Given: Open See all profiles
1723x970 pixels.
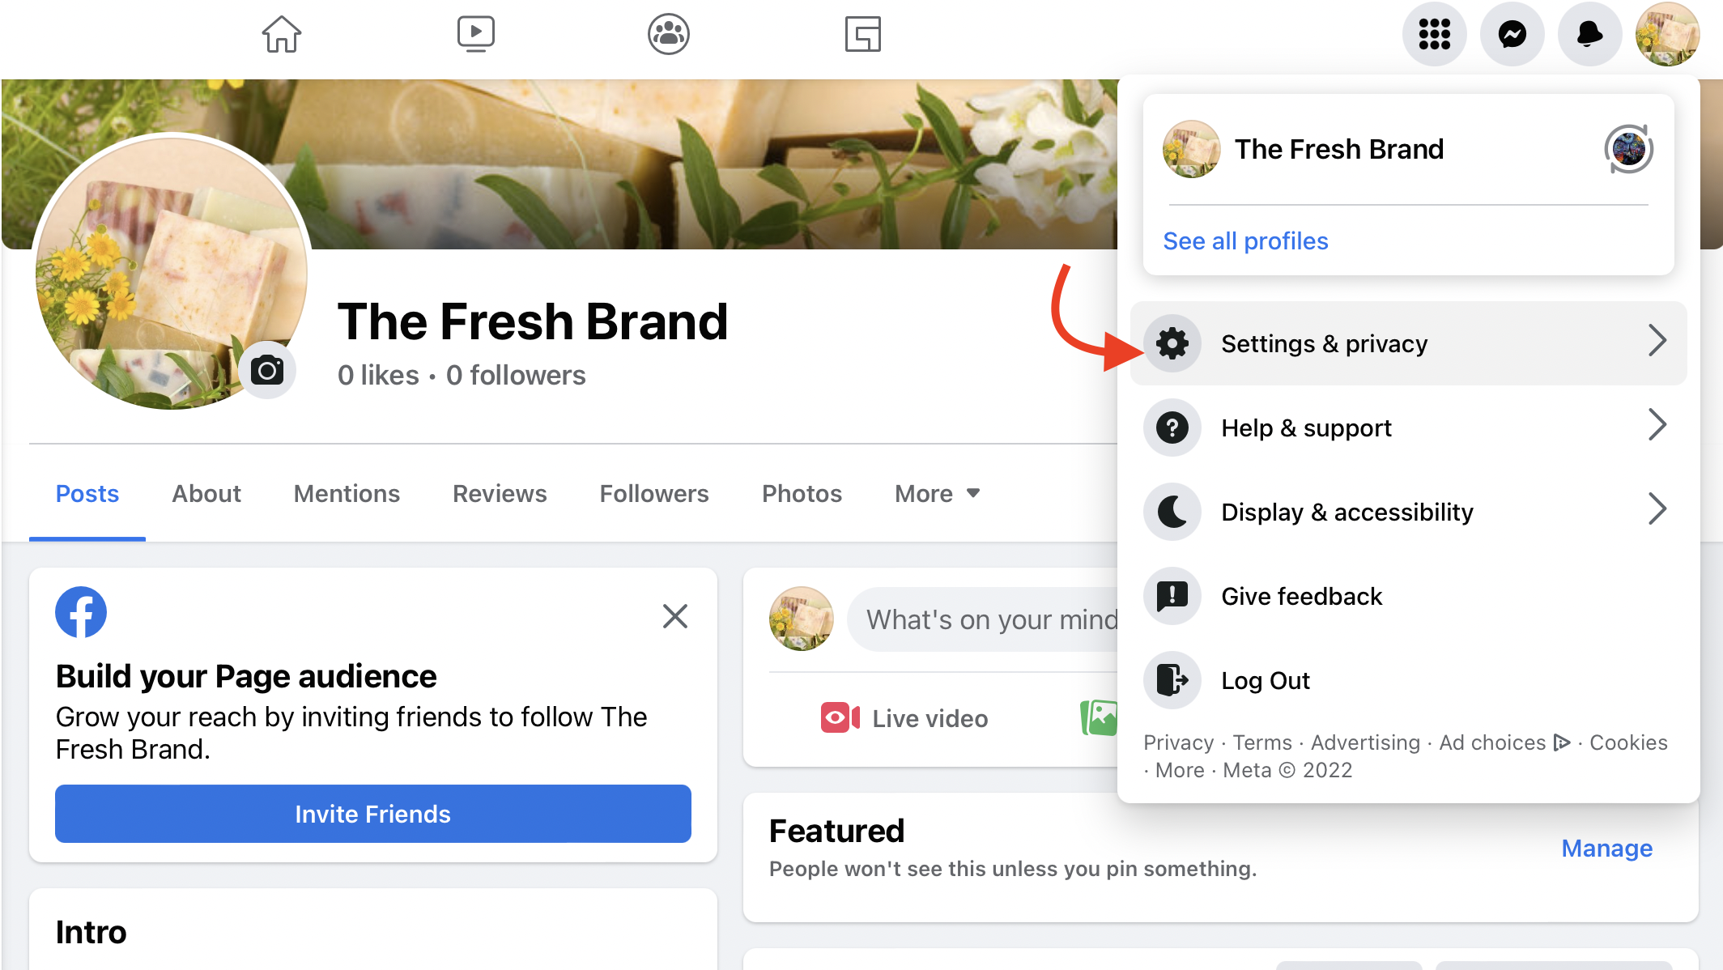Looking at the screenshot, I should tap(1244, 240).
